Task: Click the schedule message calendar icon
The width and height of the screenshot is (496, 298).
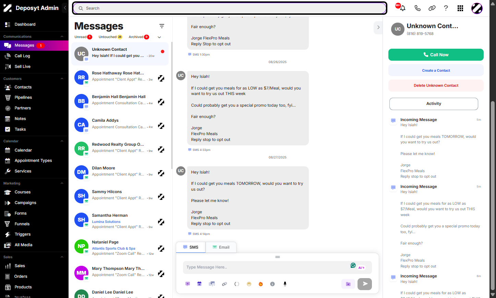Action: [199, 284]
